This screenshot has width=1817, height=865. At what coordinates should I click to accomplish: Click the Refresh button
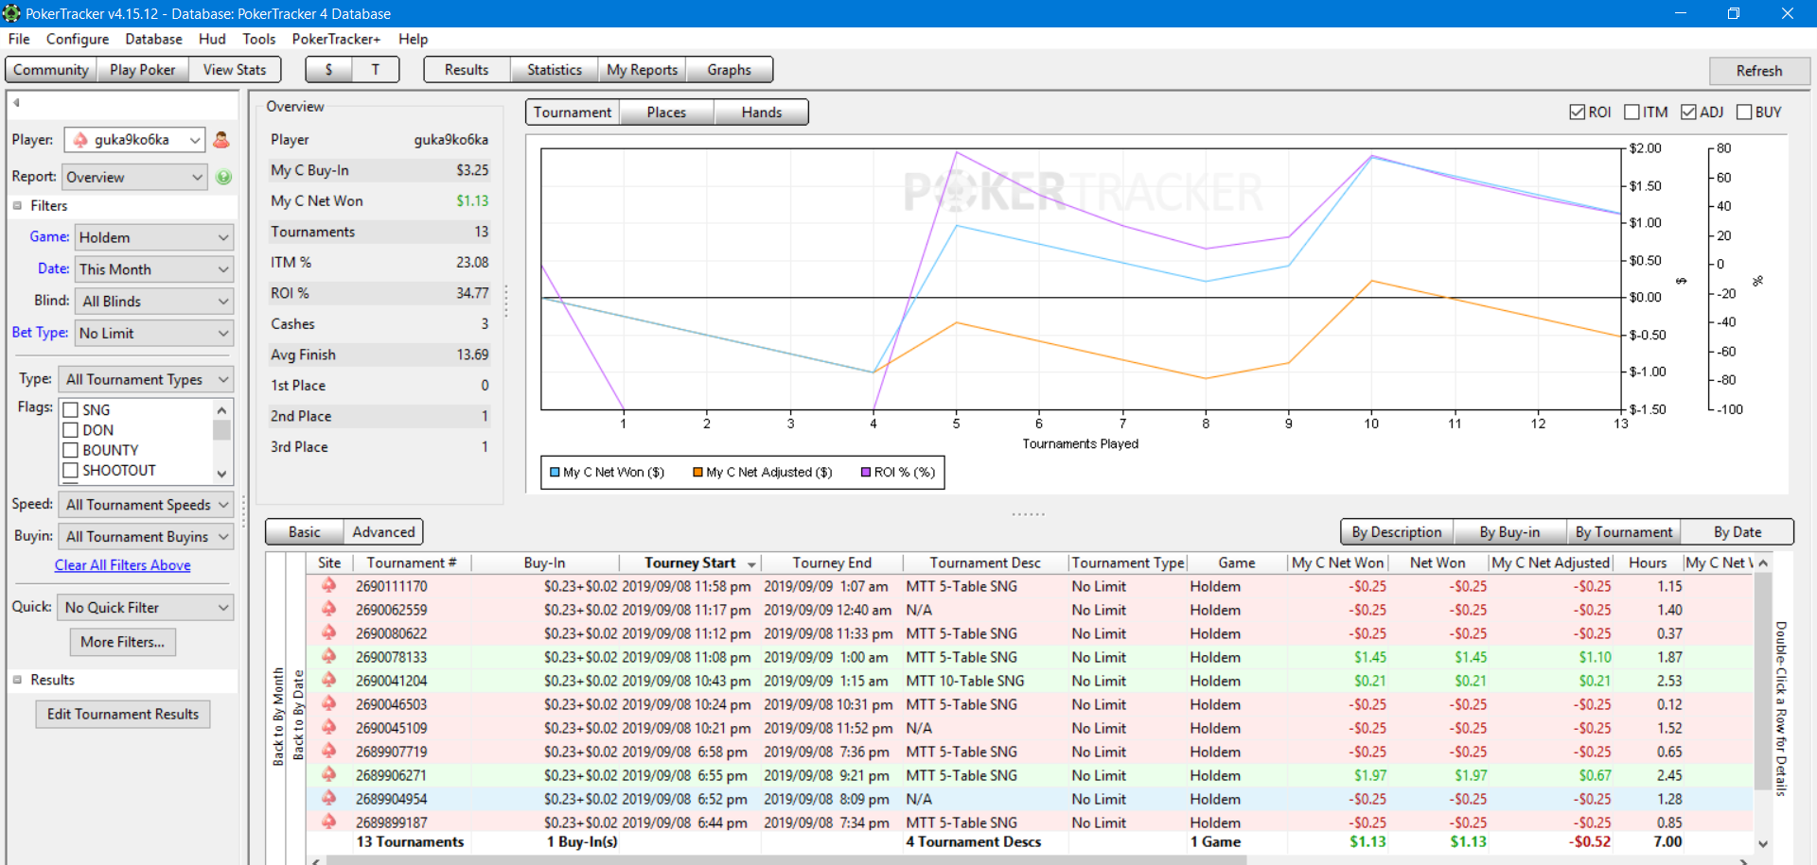coord(1759,71)
